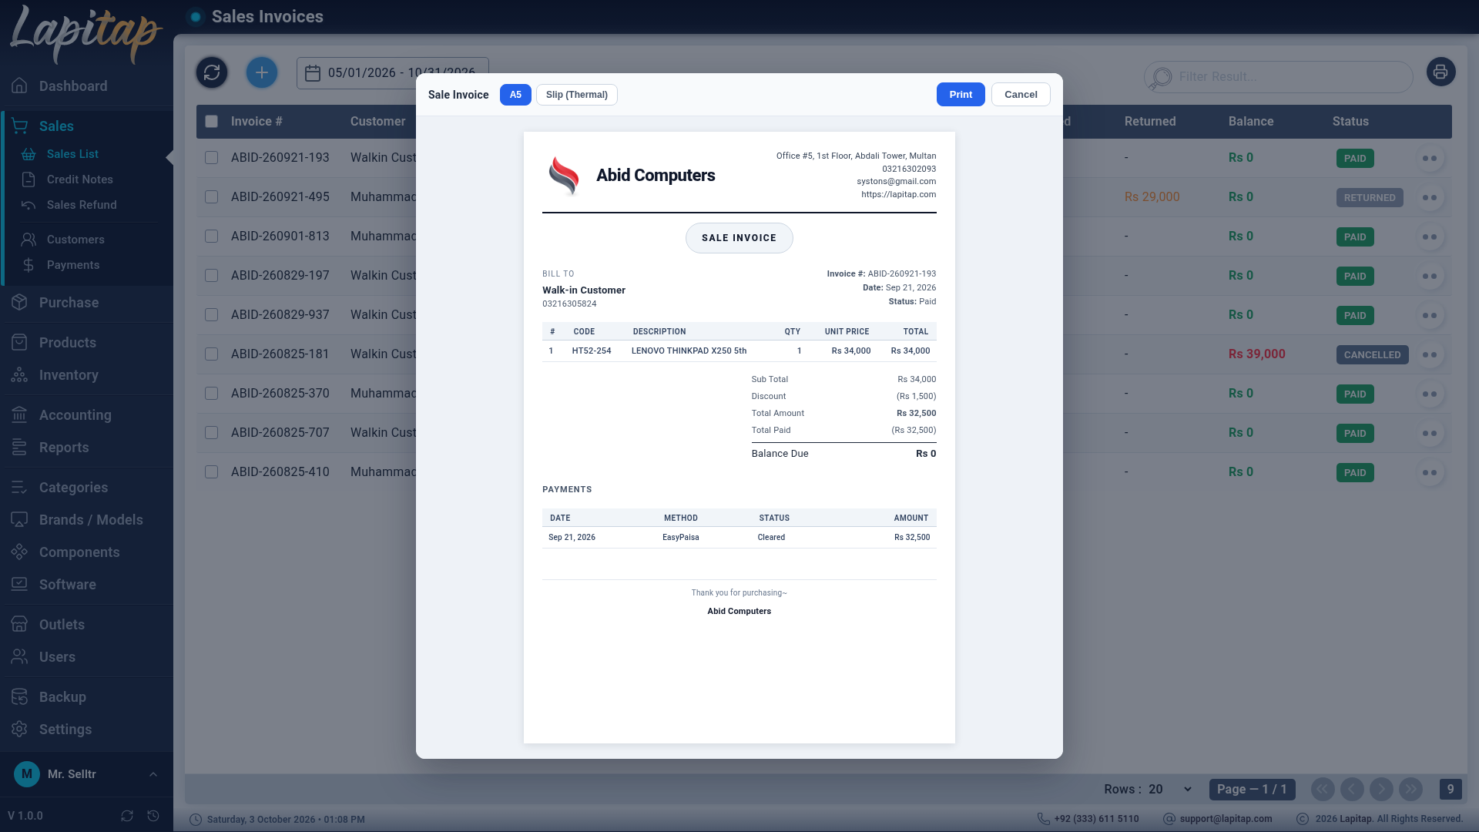
Task: Open Sales Refund in the Sales submenu
Action: coord(82,204)
